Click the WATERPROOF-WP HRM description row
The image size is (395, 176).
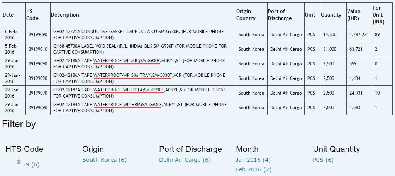pyautogui.click(x=138, y=107)
